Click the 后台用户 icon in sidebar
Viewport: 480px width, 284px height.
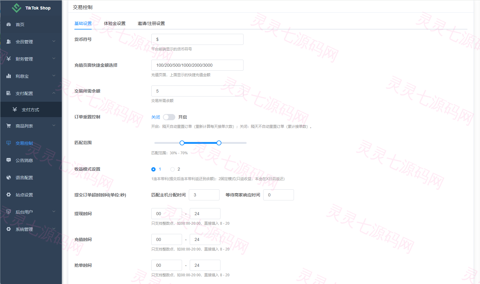(9, 212)
